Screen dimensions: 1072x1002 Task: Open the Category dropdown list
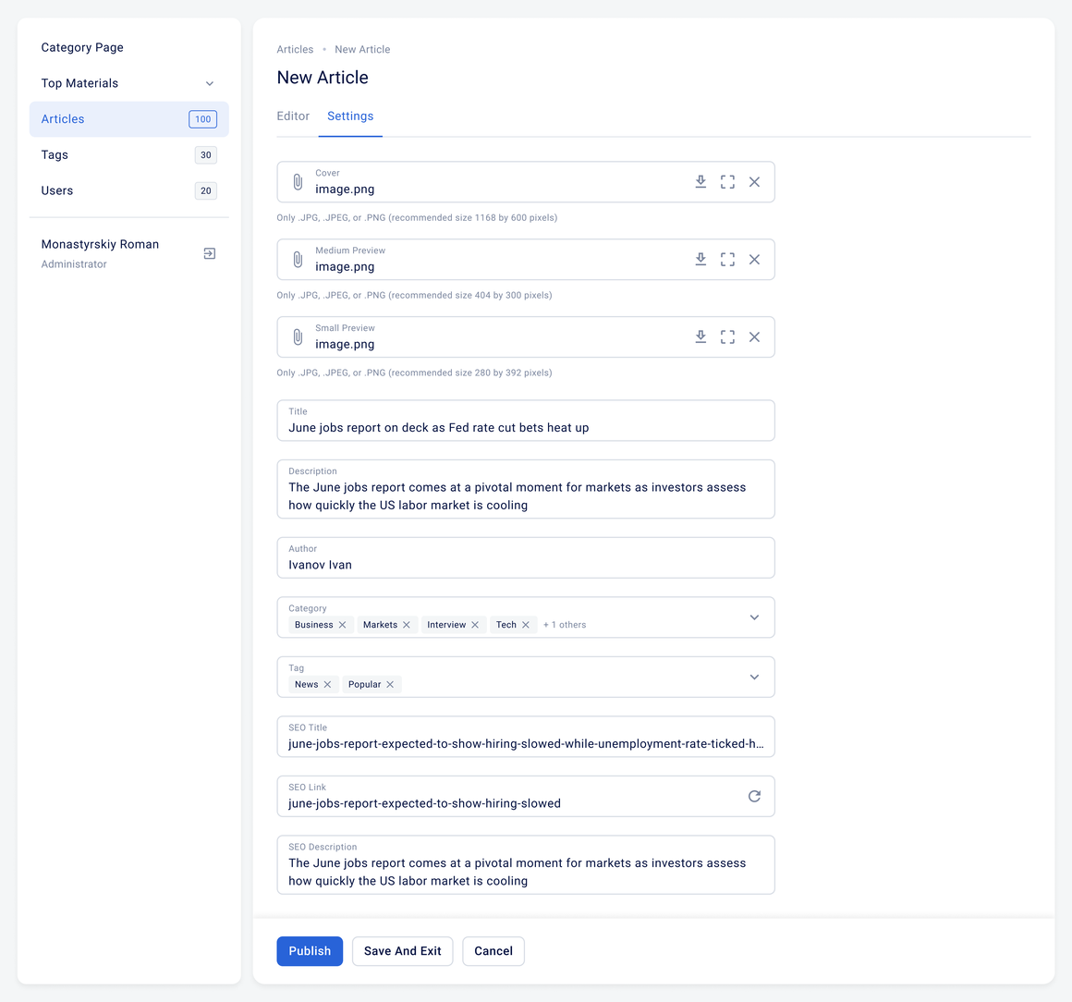(x=754, y=617)
